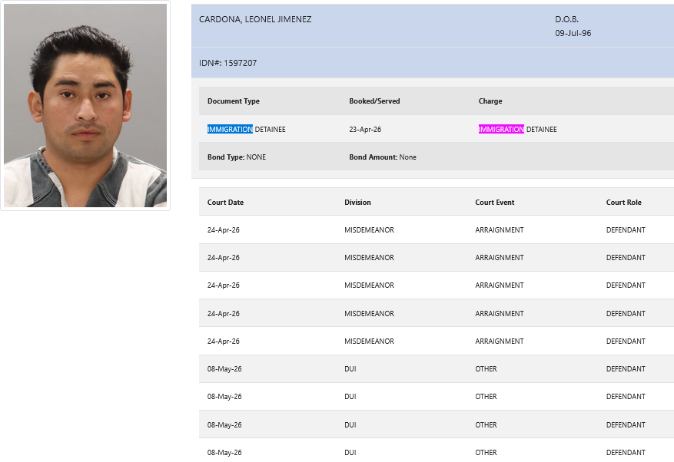
Task: Click the D.O.B. label
Action: (566, 19)
